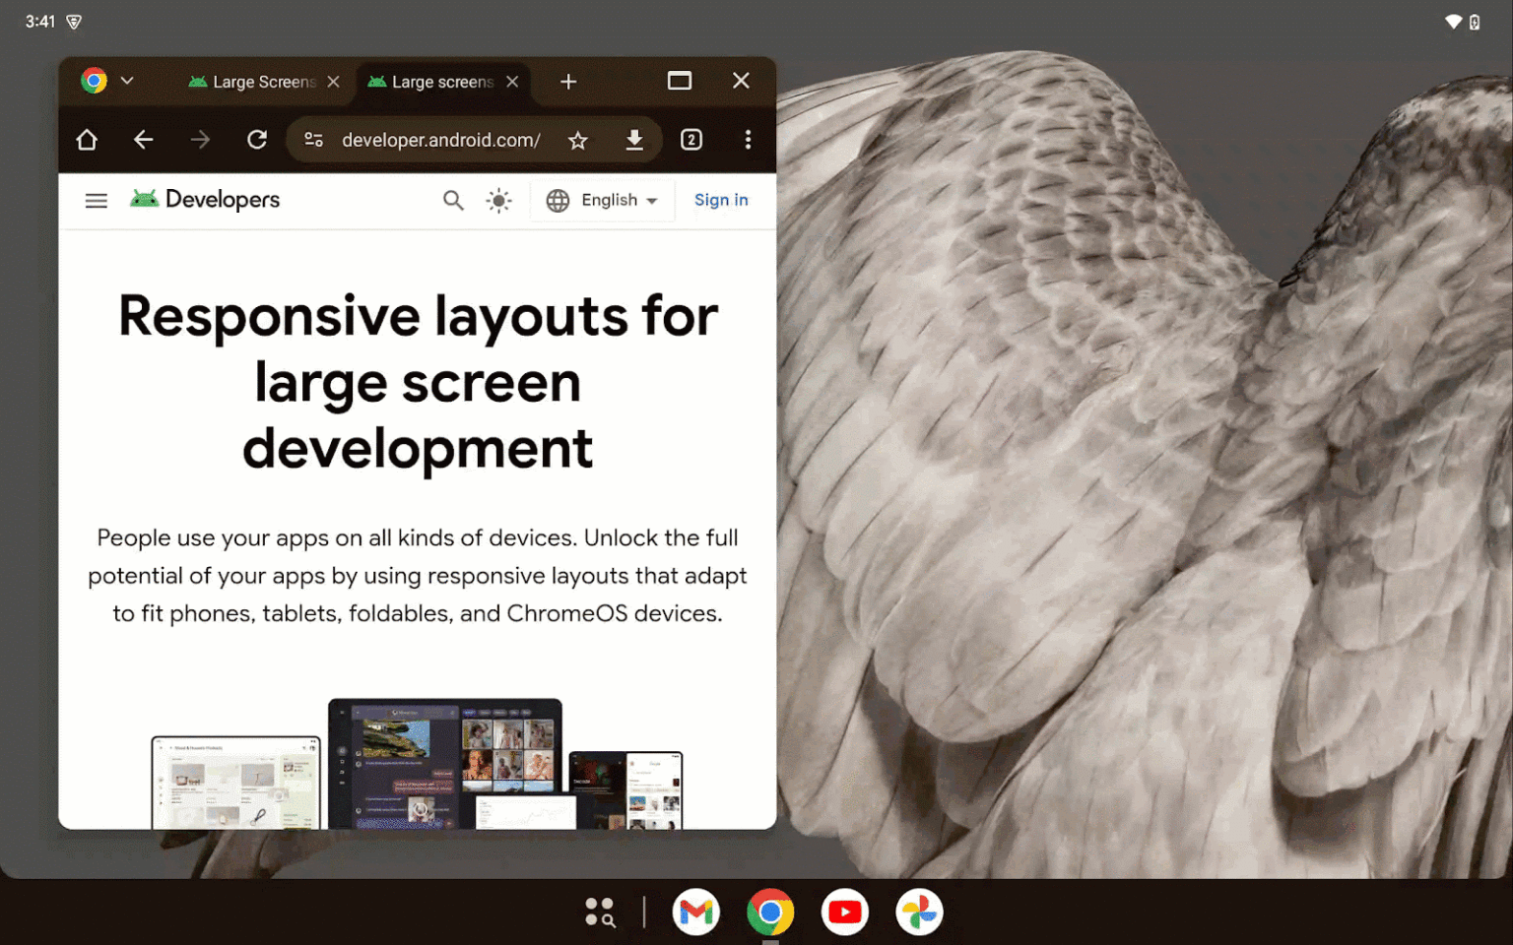Launch YouTube from the taskbar
Viewport: 1513px width, 945px height.
point(844,912)
